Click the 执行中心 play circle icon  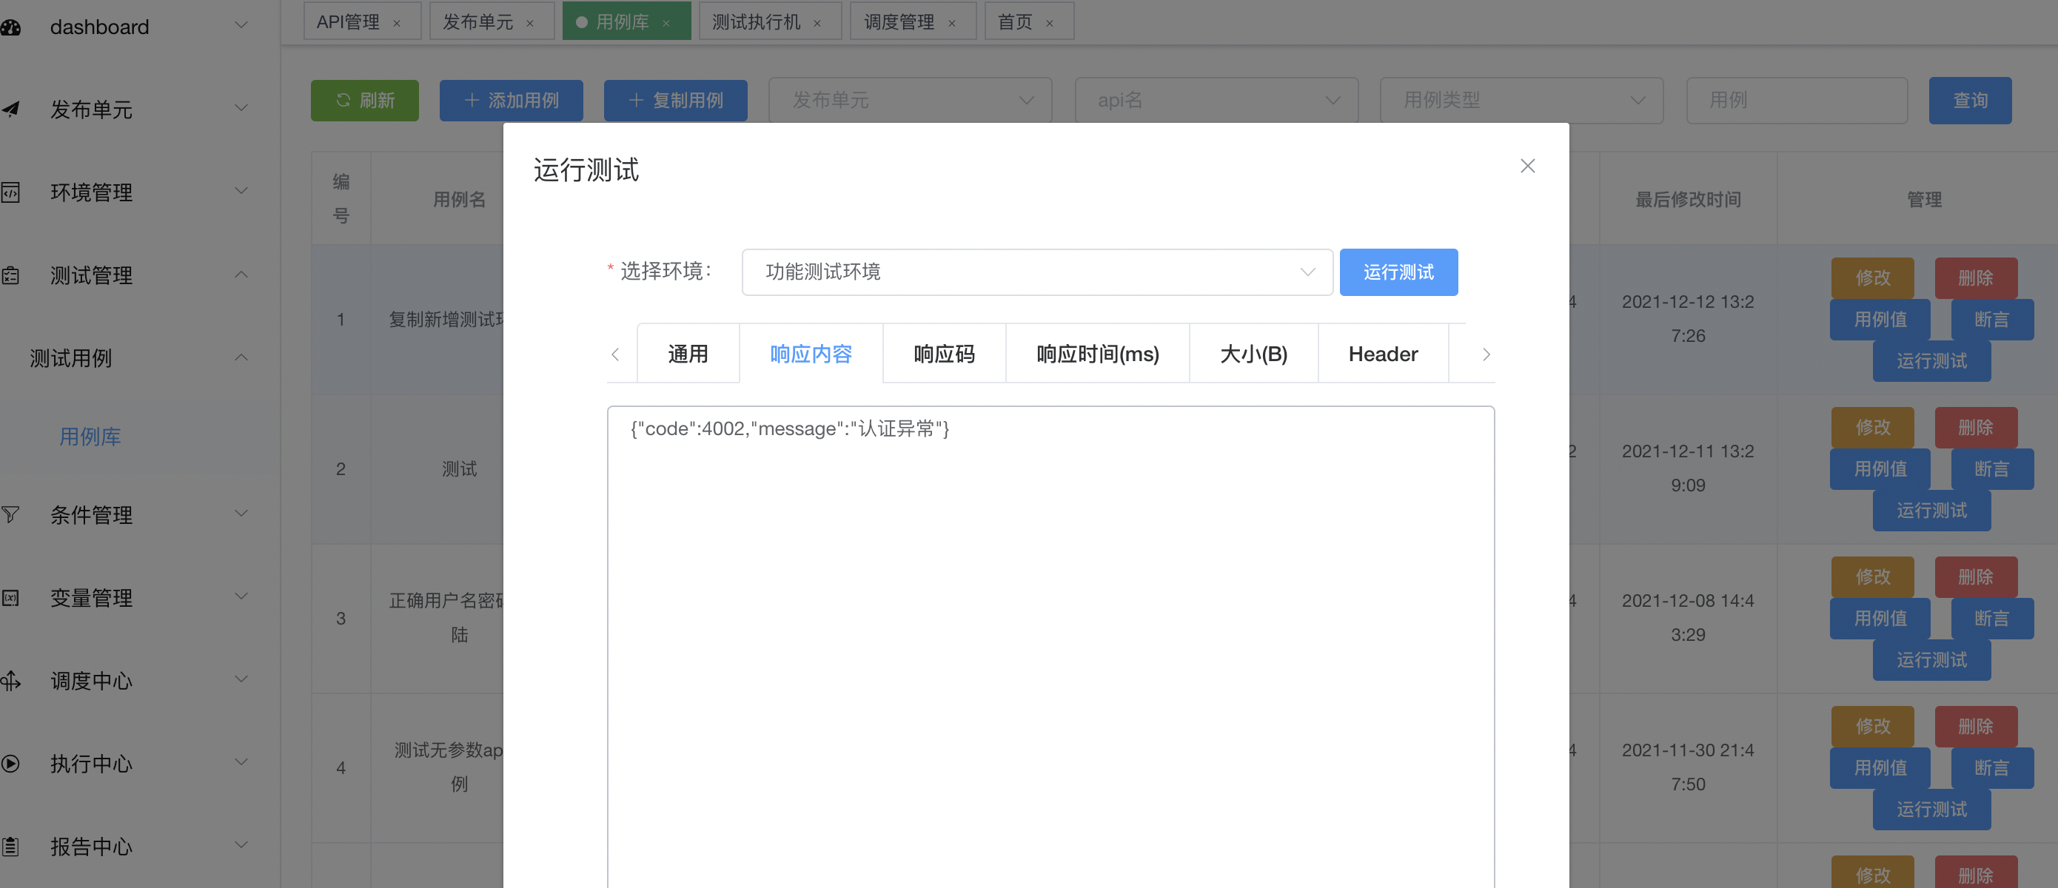(10, 764)
